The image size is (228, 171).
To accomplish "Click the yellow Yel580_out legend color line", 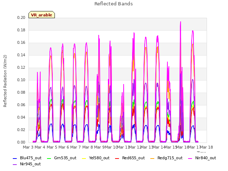I will [84, 158].
